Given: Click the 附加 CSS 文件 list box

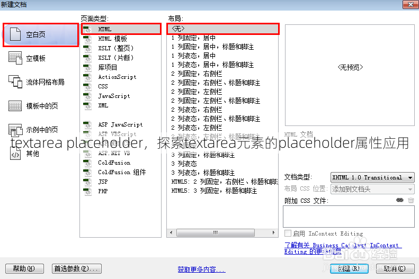Looking at the screenshot, I should point(349,217).
